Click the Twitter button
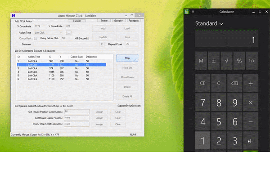Image resolution: width=270 pixels, height=183 pixels. pyautogui.click(x=104, y=21)
